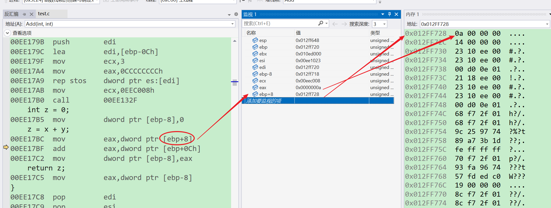Click the 'return z;' source line
This screenshot has width=551, height=208.
tap(46, 168)
